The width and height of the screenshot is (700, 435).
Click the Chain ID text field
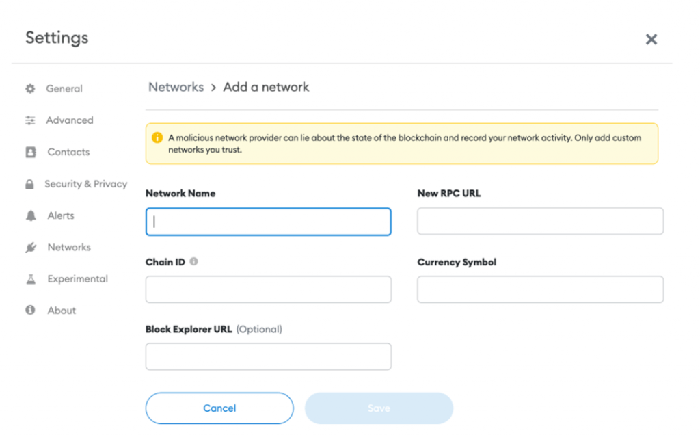[x=268, y=289]
